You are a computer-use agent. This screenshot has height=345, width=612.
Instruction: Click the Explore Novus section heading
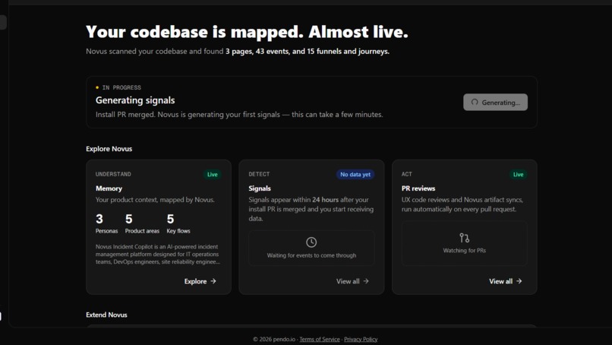109,149
